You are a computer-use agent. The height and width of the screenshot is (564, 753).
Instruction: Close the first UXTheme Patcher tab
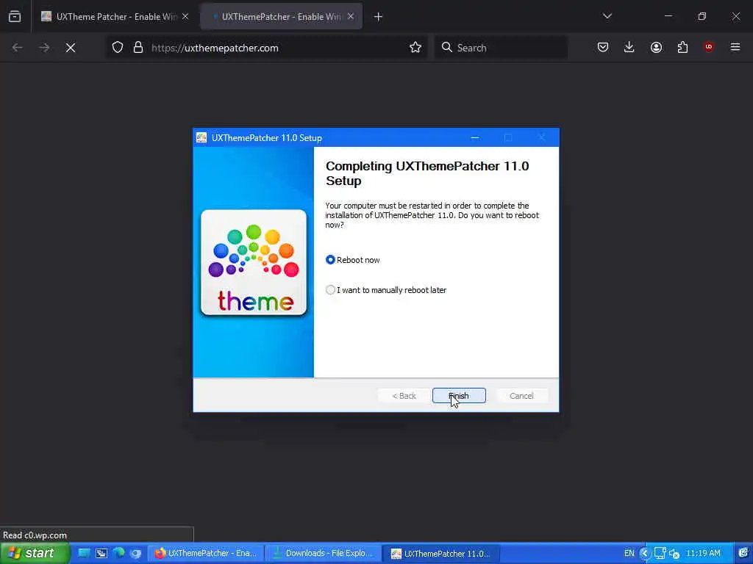pyautogui.click(x=185, y=17)
